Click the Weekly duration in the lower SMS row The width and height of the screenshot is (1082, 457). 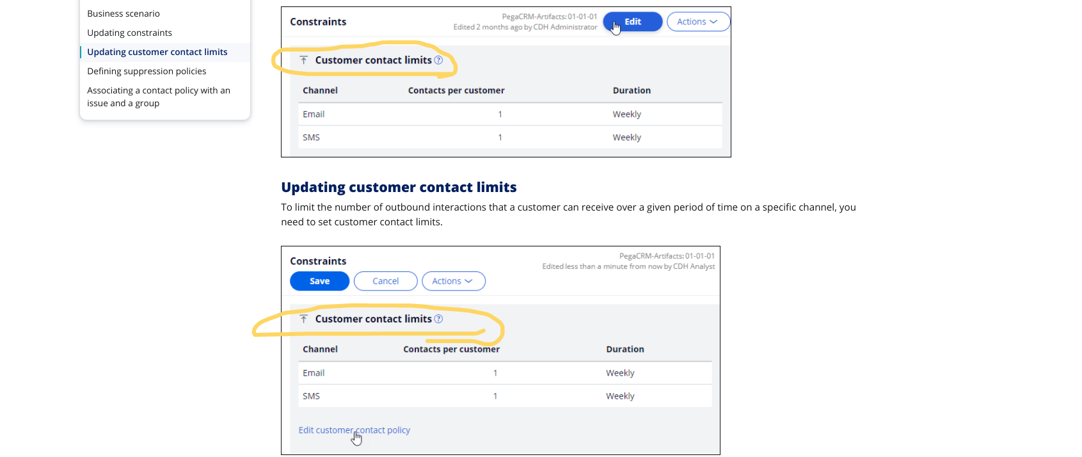(x=621, y=396)
